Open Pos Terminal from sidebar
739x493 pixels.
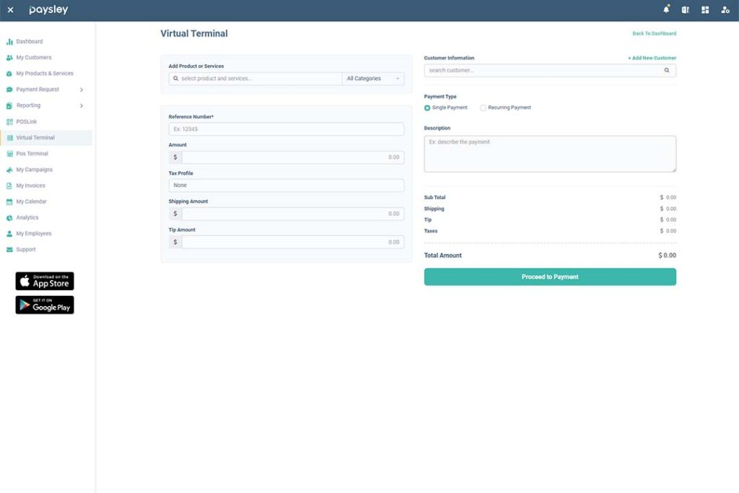tap(32, 154)
